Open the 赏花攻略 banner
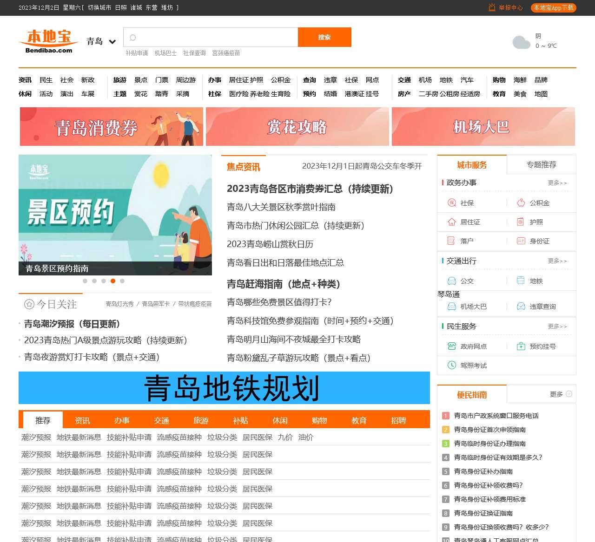 [297, 127]
